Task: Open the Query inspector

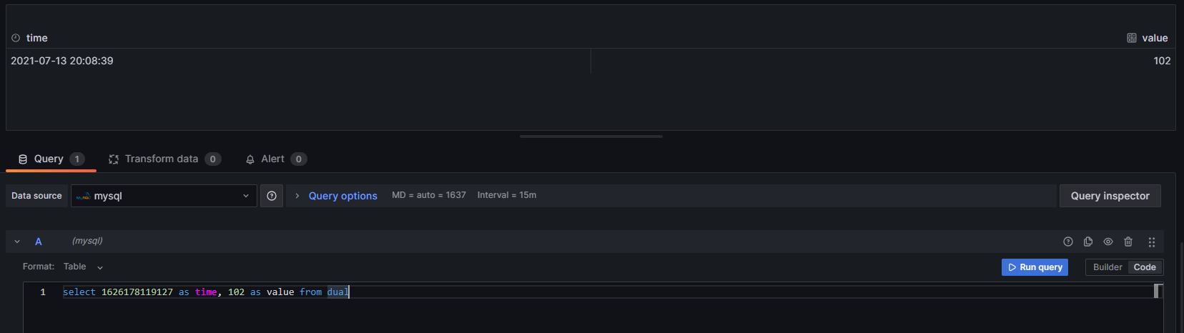Action: (1110, 196)
